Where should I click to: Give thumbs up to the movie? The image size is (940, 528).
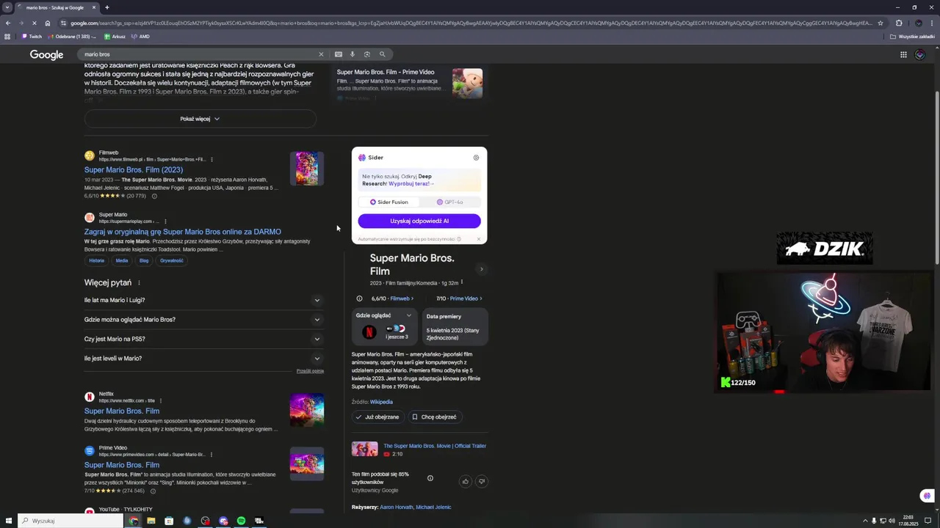tap(465, 481)
